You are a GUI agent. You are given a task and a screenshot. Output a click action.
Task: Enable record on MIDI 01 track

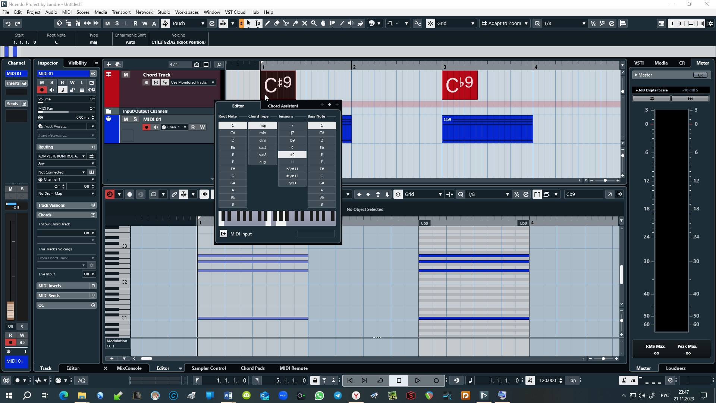[x=146, y=127]
